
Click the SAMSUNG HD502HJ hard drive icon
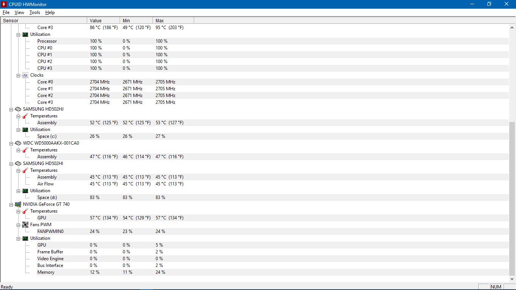(x=18, y=109)
